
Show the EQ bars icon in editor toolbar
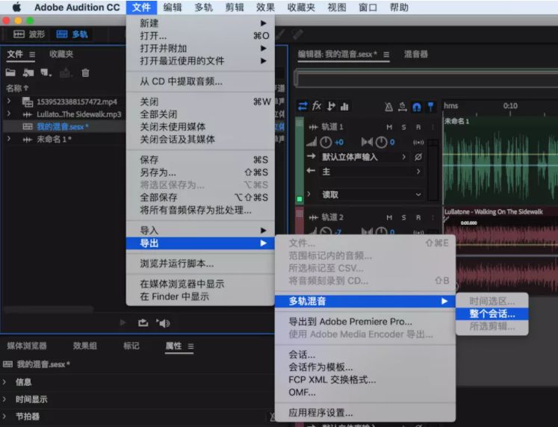point(344,106)
